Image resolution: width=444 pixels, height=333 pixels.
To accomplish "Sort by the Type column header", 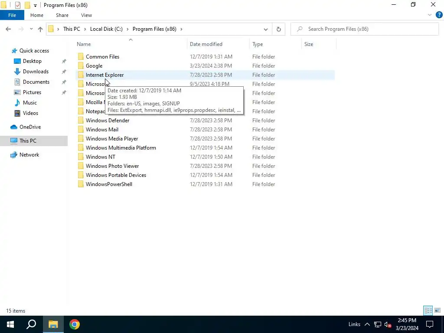I will pos(275,44).
